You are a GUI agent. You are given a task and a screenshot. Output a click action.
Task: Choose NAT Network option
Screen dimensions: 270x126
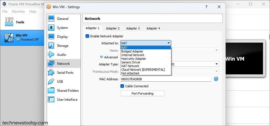click(x=146, y=66)
